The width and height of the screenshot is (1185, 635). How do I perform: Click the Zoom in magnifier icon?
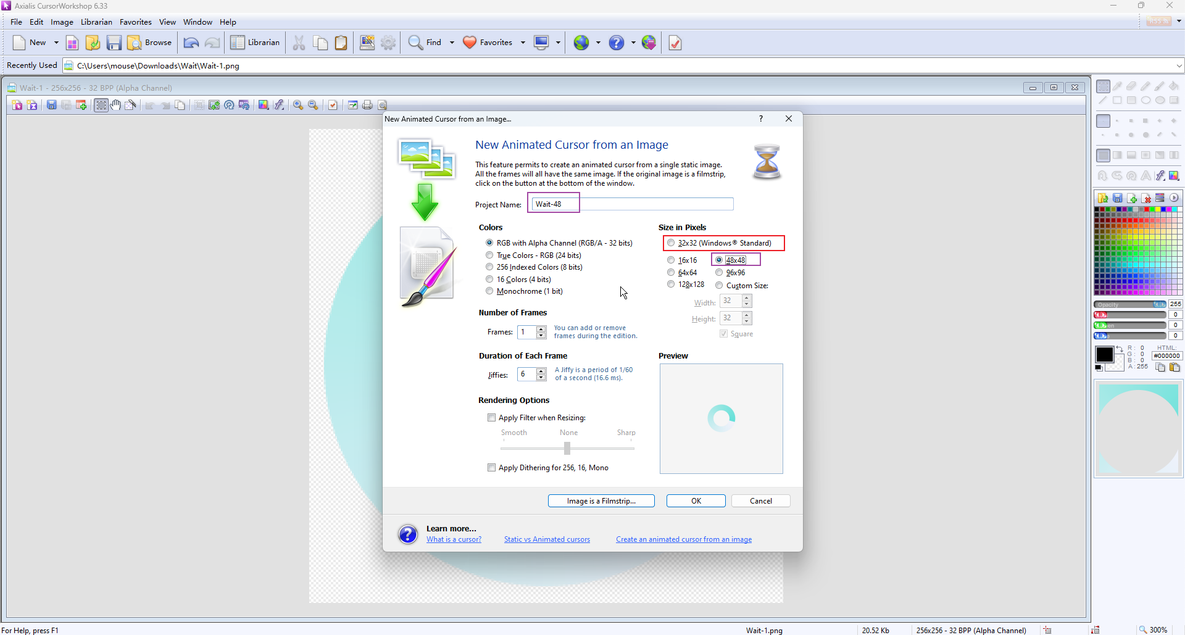click(298, 105)
